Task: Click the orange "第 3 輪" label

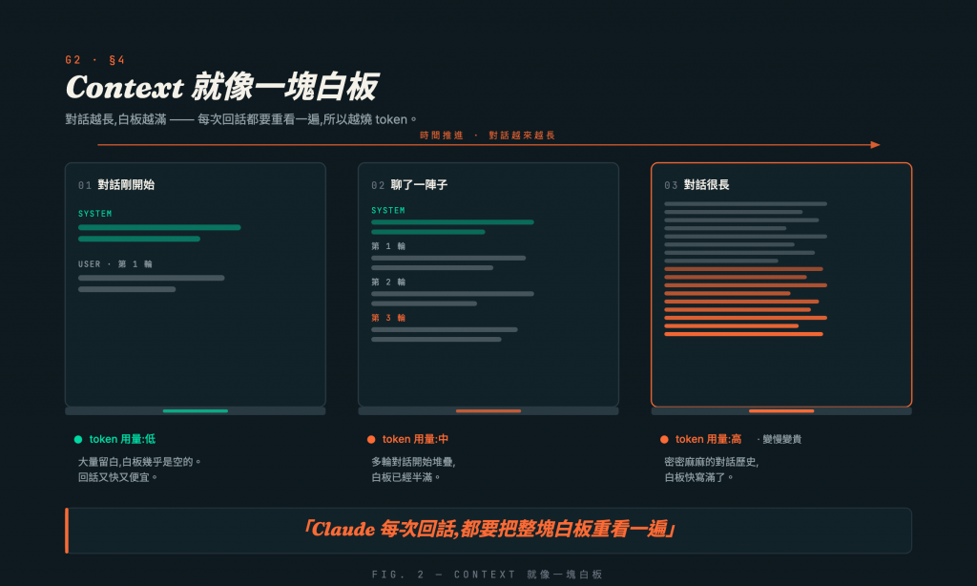Action: point(388,317)
